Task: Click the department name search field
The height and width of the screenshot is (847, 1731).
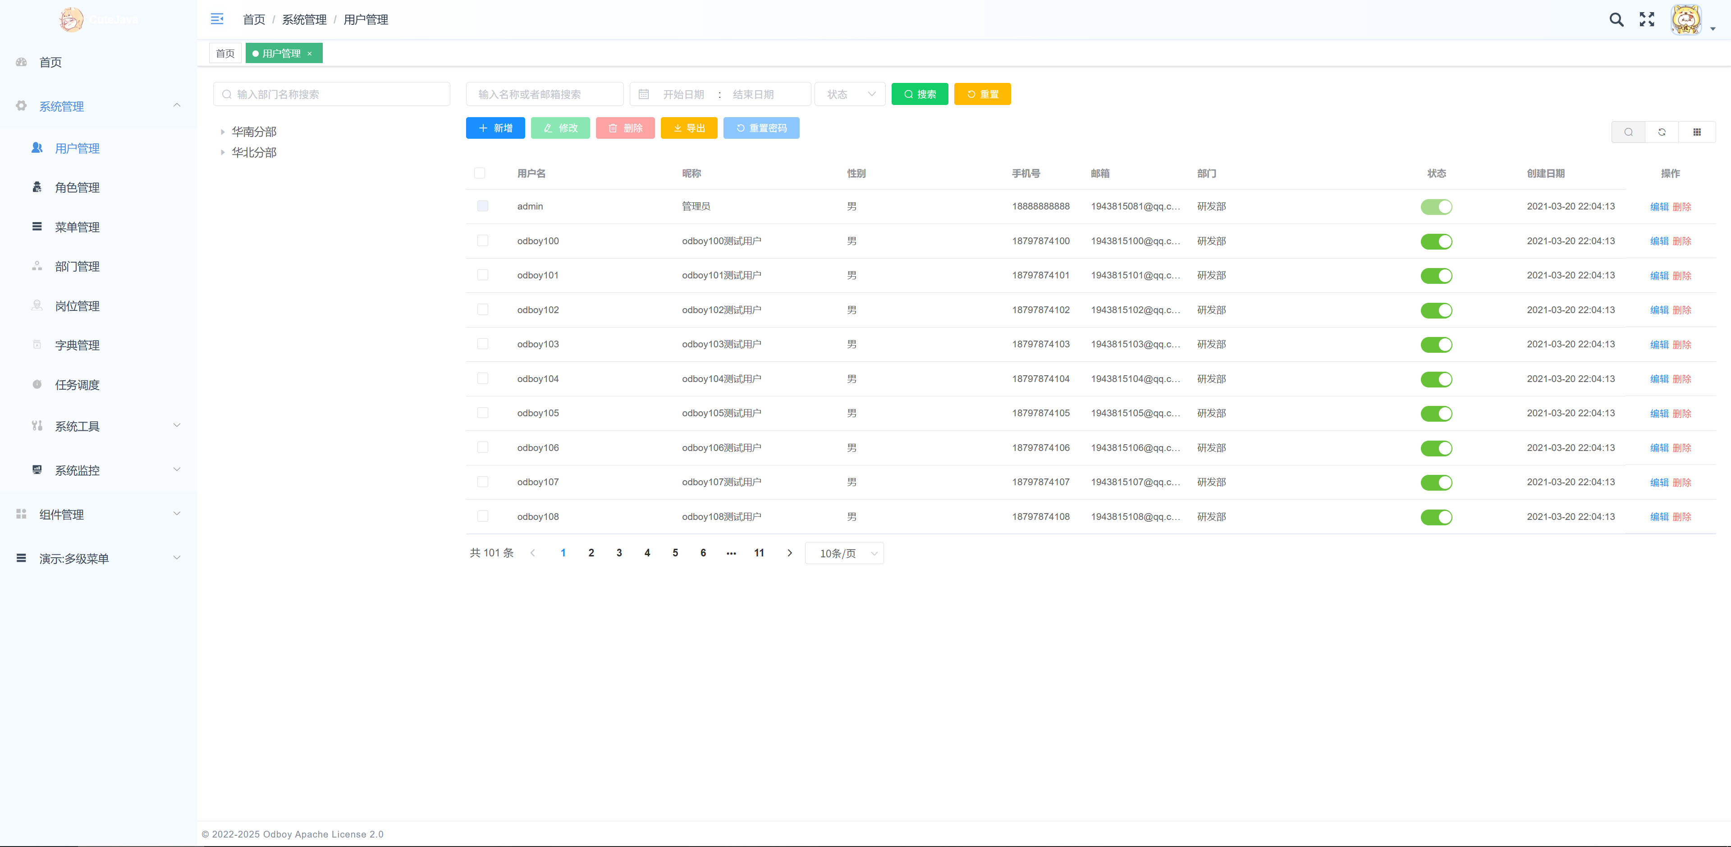Action: pyautogui.click(x=332, y=95)
